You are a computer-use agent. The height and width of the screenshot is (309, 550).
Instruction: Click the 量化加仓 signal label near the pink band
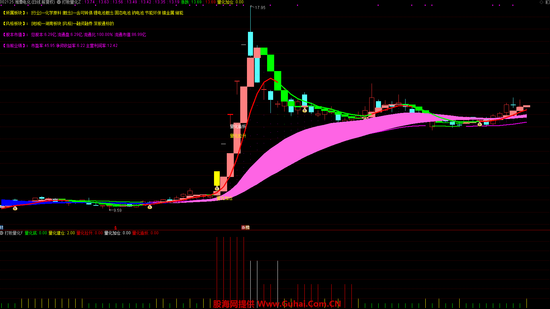click(224, 198)
